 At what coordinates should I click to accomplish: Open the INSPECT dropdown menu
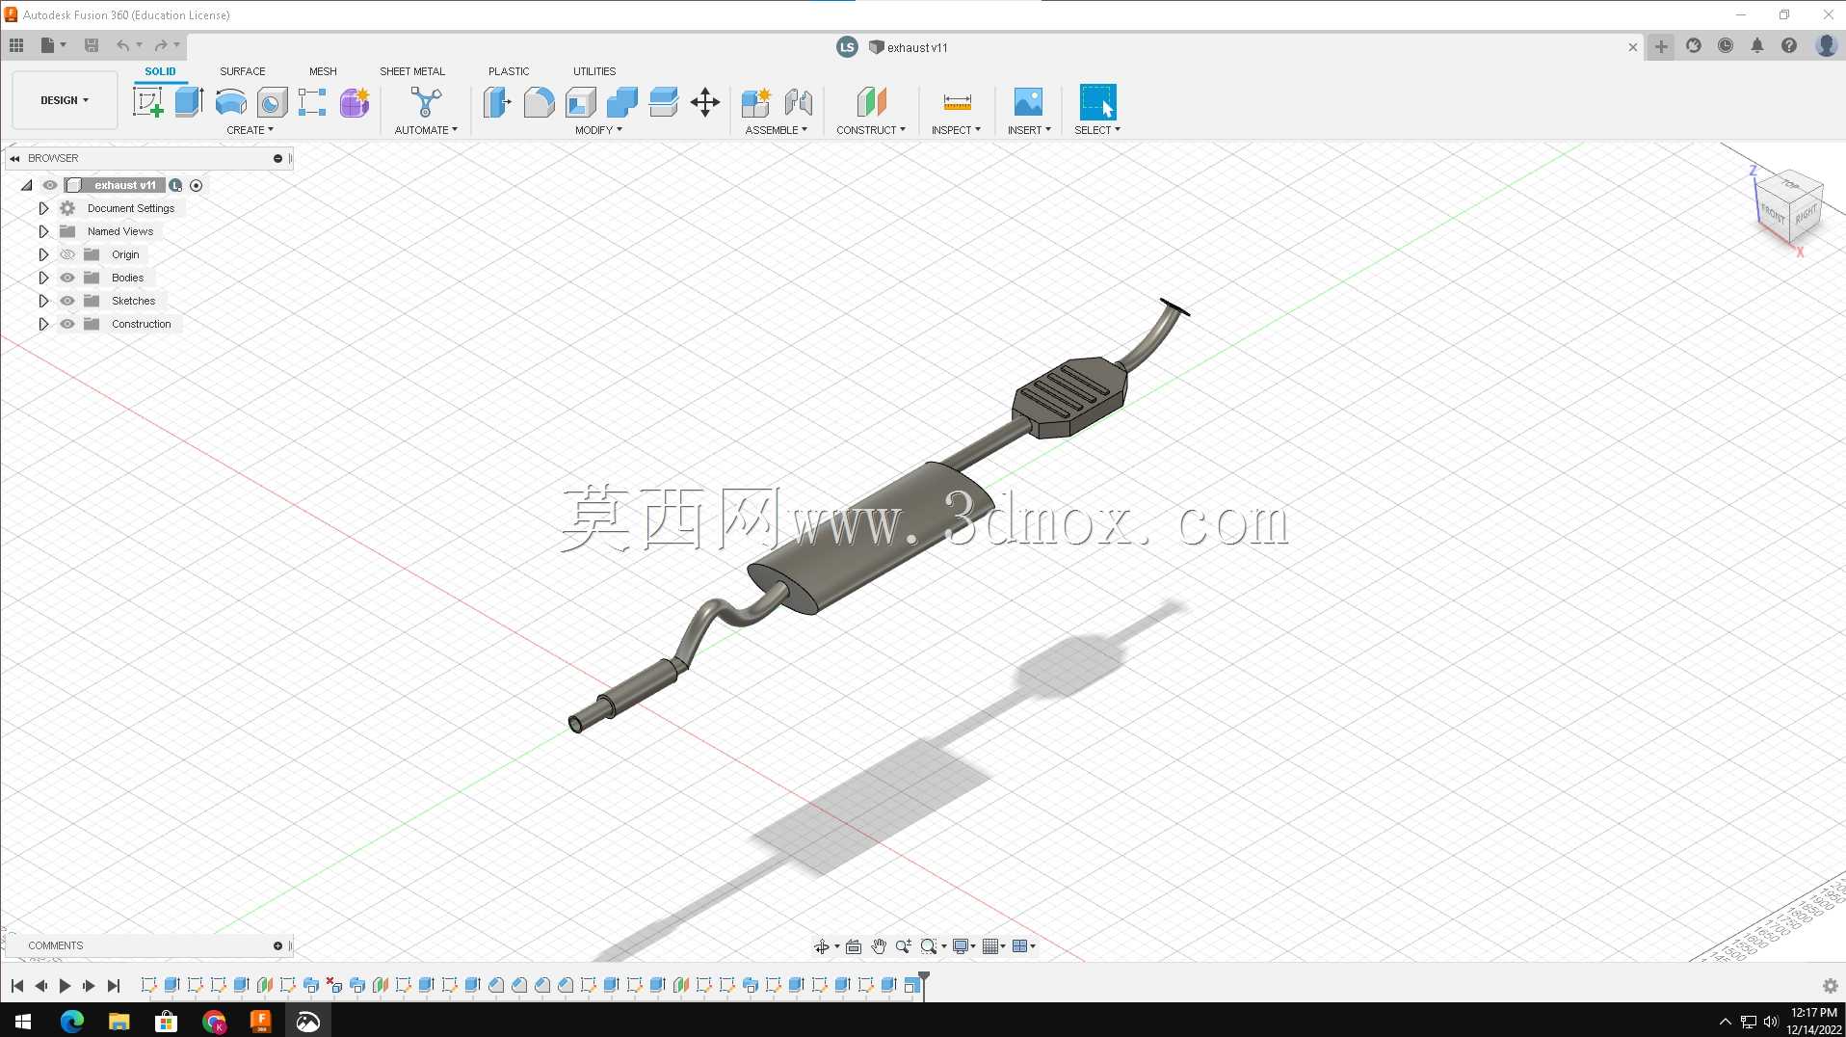[x=956, y=130]
